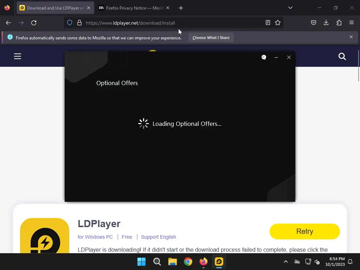Bookmark this page with the star icon
The width and height of the screenshot is (360, 270).
278,22
